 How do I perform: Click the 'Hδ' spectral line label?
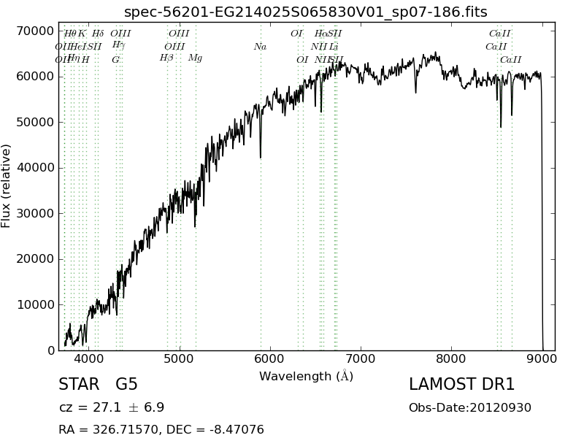pyautogui.click(x=98, y=34)
